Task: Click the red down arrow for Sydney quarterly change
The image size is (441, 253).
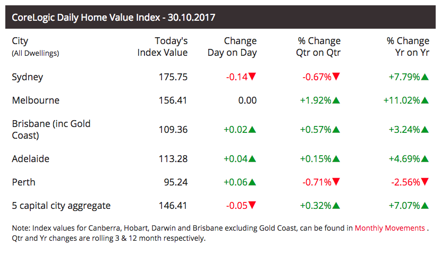Action: click(336, 77)
